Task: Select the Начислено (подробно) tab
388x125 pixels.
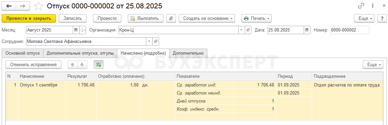Action: point(143,53)
